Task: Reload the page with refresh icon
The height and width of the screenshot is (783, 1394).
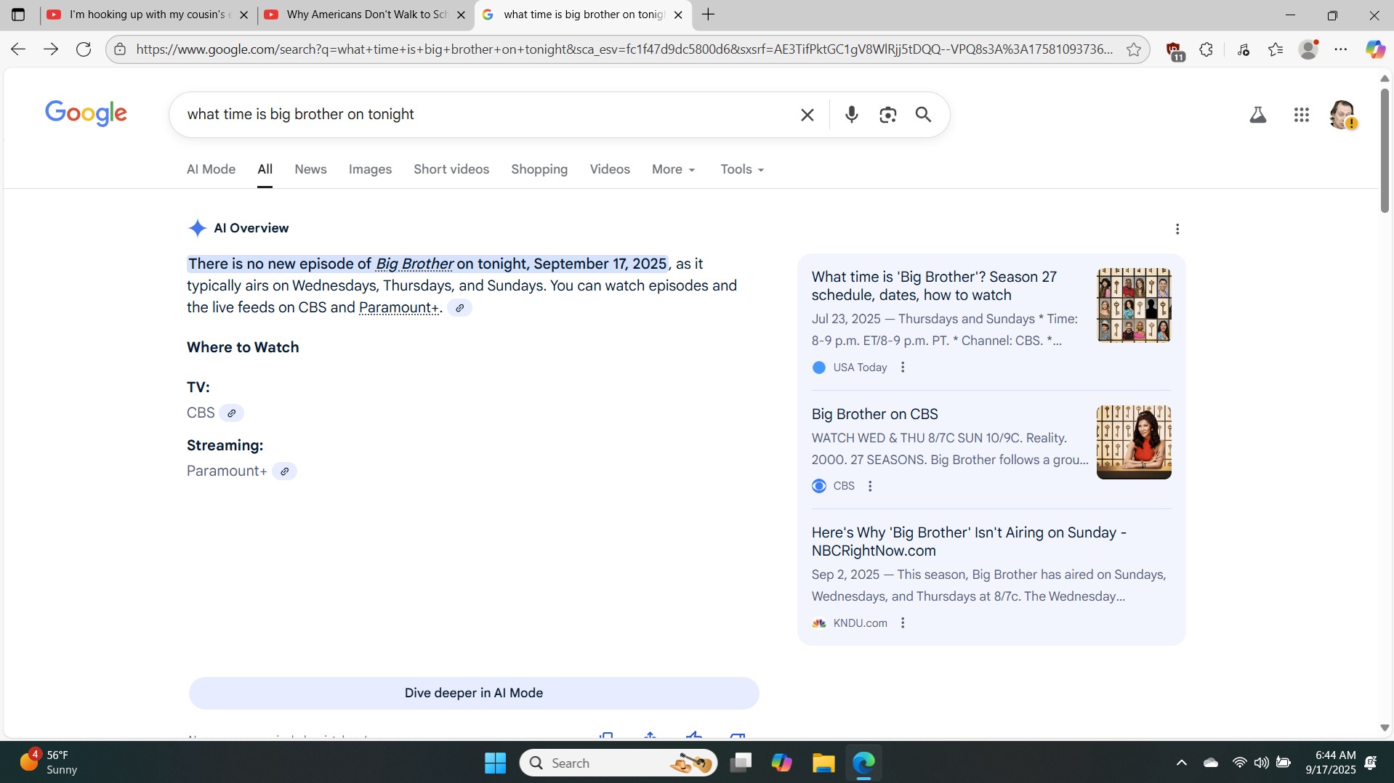Action: tap(84, 49)
